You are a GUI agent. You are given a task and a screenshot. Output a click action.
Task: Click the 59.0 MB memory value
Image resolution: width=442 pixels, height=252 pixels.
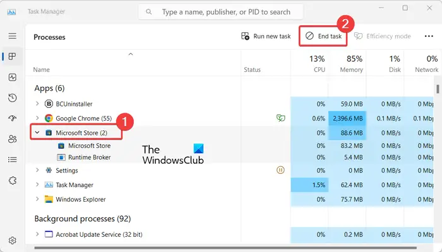tap(352, 104)
